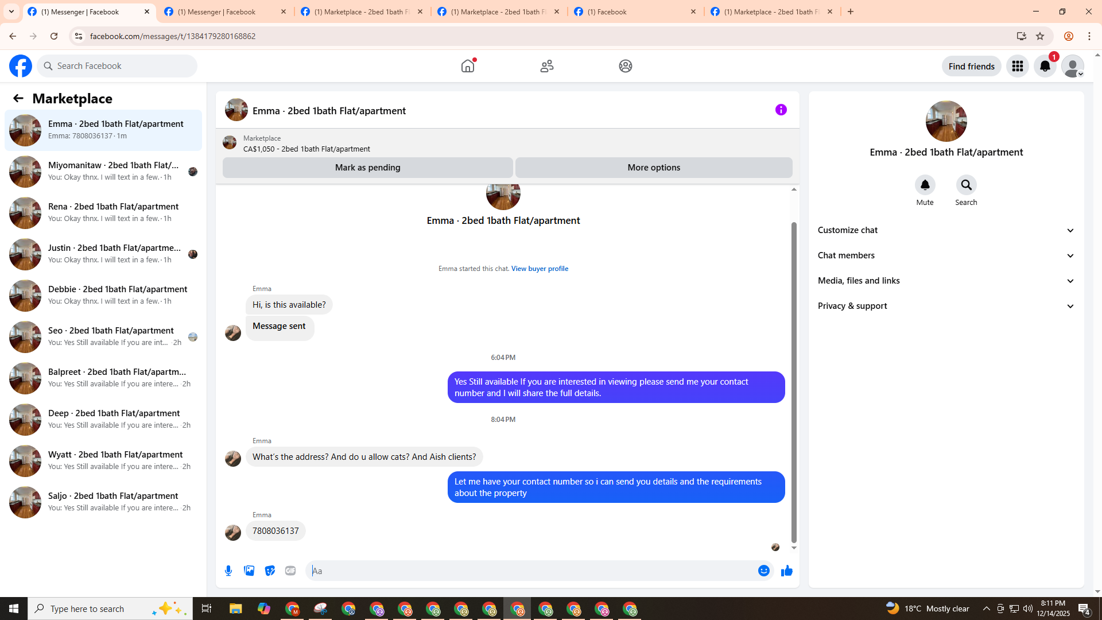Open the View buyer profile link

(x=540, y=269)
